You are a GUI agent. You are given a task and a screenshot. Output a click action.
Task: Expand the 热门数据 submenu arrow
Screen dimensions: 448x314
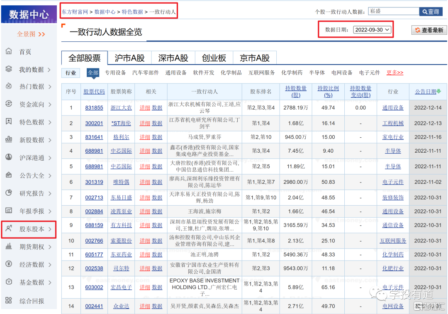point(50,86)
